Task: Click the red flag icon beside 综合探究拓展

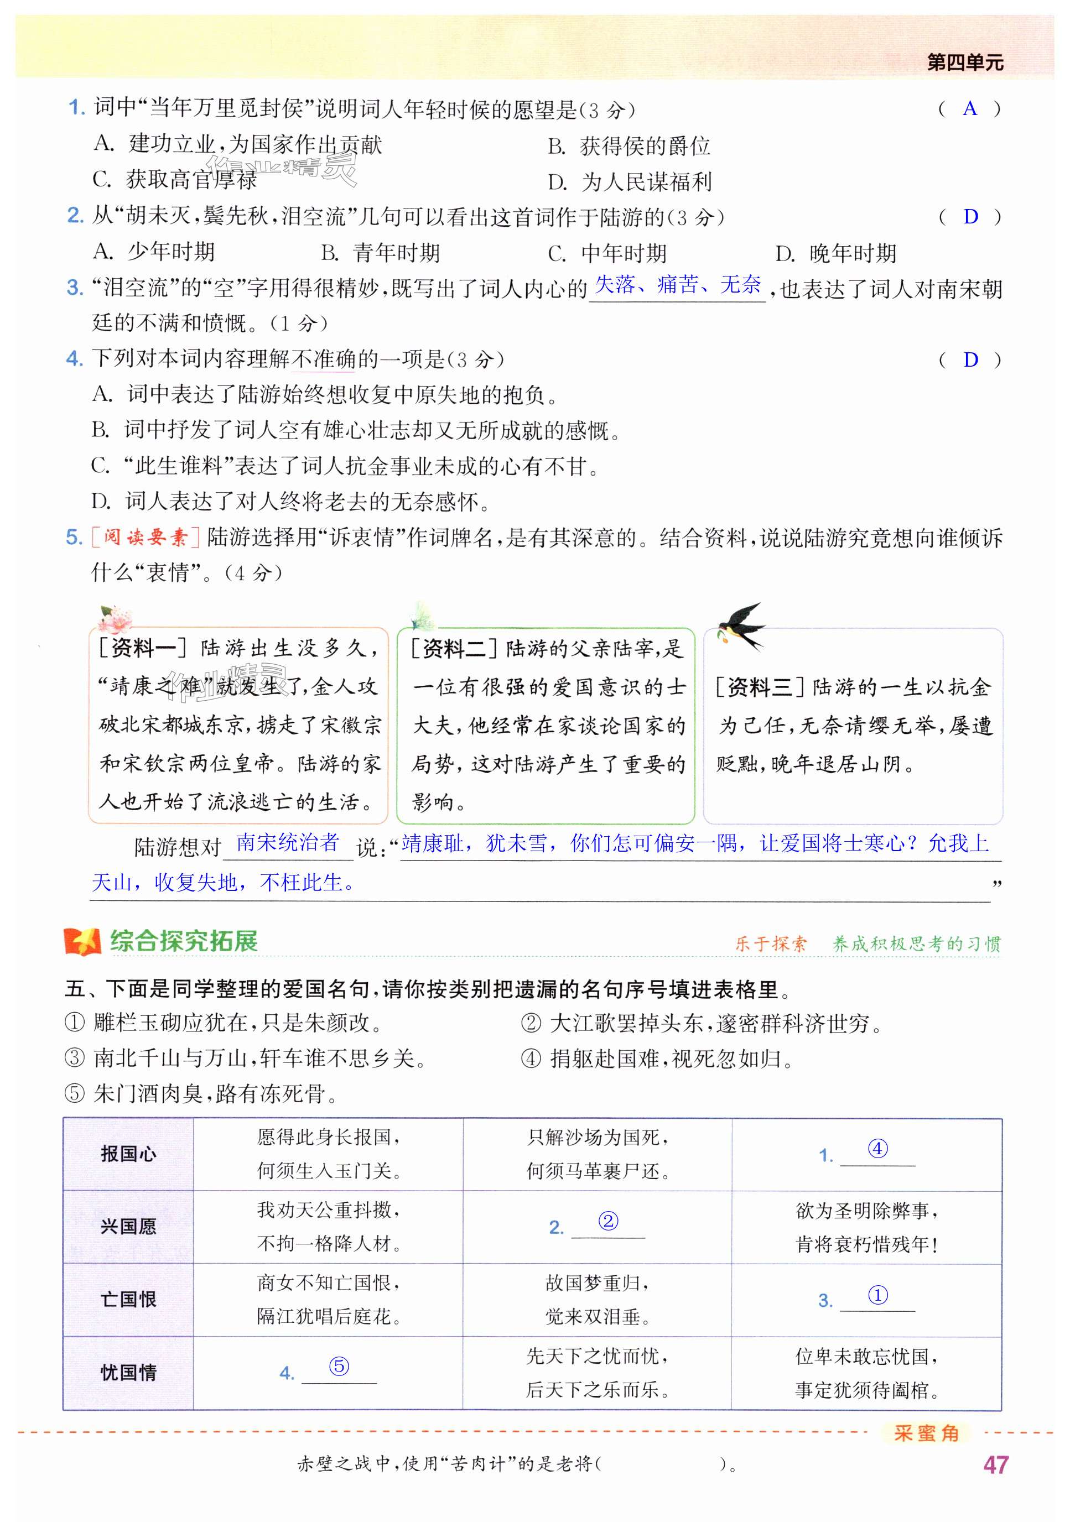Action: click(x=82, y=941)
